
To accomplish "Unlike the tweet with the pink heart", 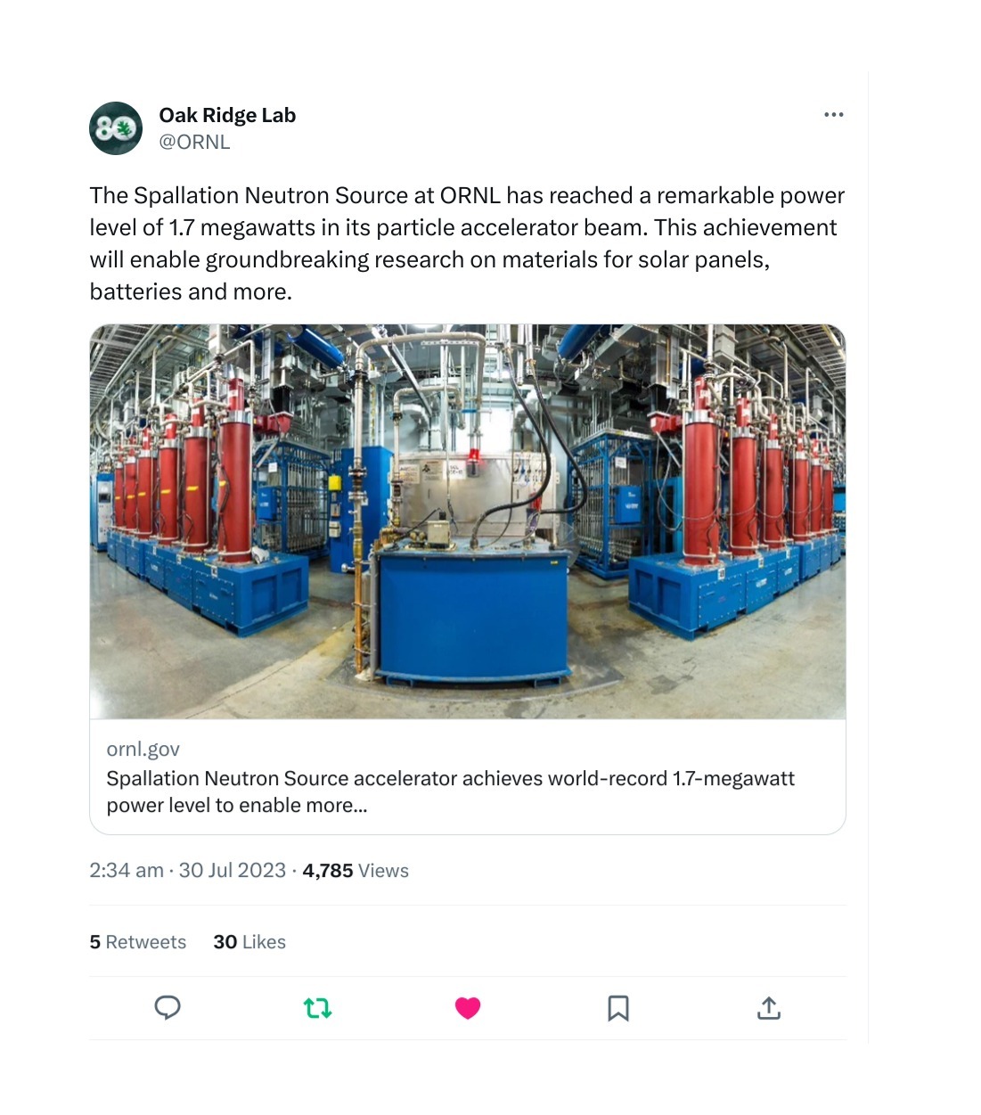I will click(468, 1008).
